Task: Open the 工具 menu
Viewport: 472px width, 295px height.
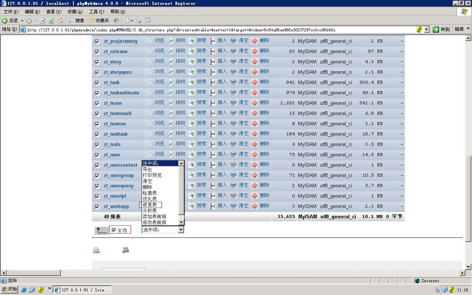Action: click(x=96, y=12)
